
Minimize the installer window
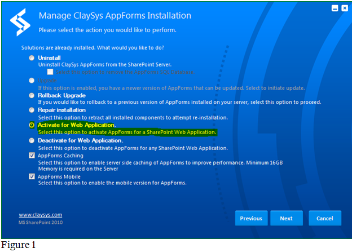pyautogui.click(x=335, y=8)
